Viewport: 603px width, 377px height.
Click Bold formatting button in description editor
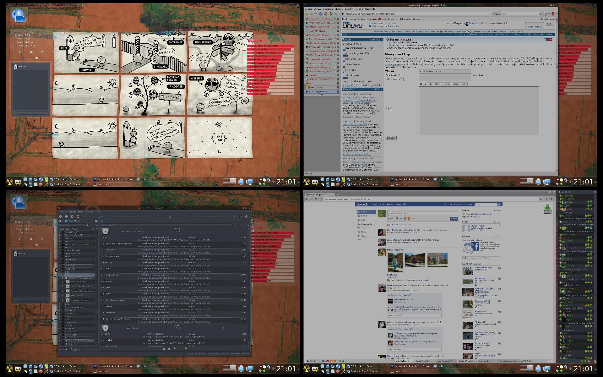tap(421, 84)
